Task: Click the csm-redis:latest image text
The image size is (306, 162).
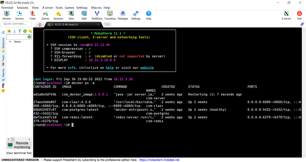Action: (77, 117)
